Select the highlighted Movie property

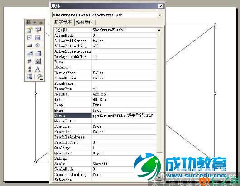pyautogui.click(x=73, y=116)
